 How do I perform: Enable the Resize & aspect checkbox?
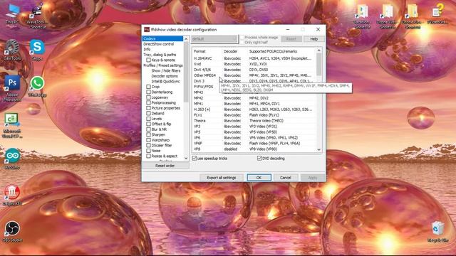[x=148, y=156]
